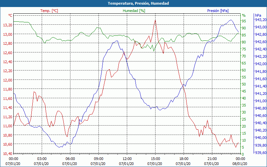
Task: Click pressure axis value "943,00"
Action: click(x=261, y=27)
